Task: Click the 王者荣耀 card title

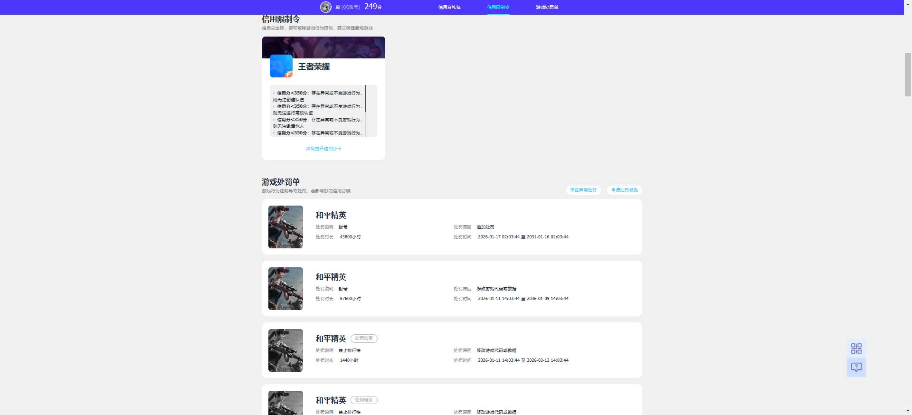Action: pyautogui.click(x=313, y=66)
